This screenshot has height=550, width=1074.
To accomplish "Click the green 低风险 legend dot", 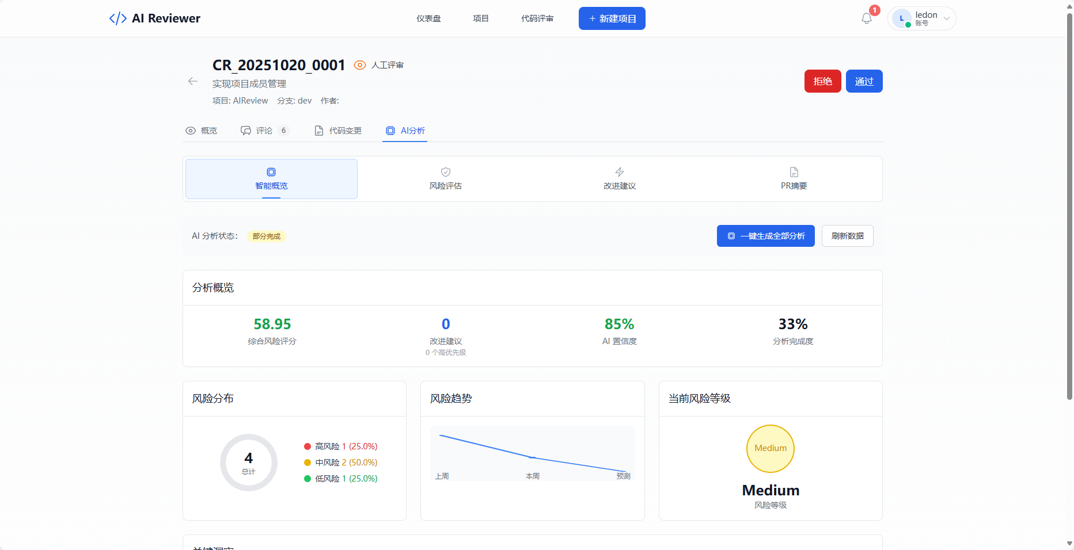I will coord(308,479).
